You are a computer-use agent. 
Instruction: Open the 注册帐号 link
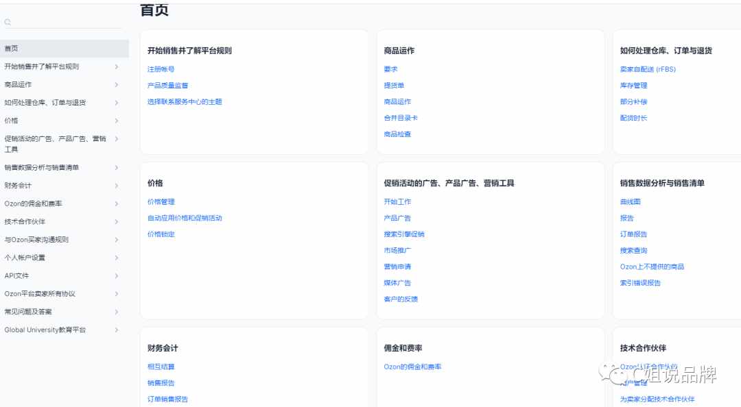click(161, 69)
